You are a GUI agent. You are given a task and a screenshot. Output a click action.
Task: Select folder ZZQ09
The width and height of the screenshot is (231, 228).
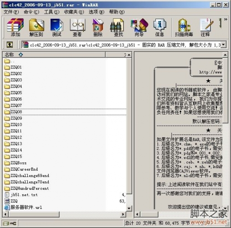[x=13, y=118]
